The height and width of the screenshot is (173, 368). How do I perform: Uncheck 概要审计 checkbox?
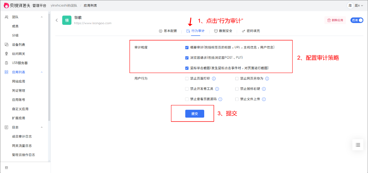[x=187, y=47]
